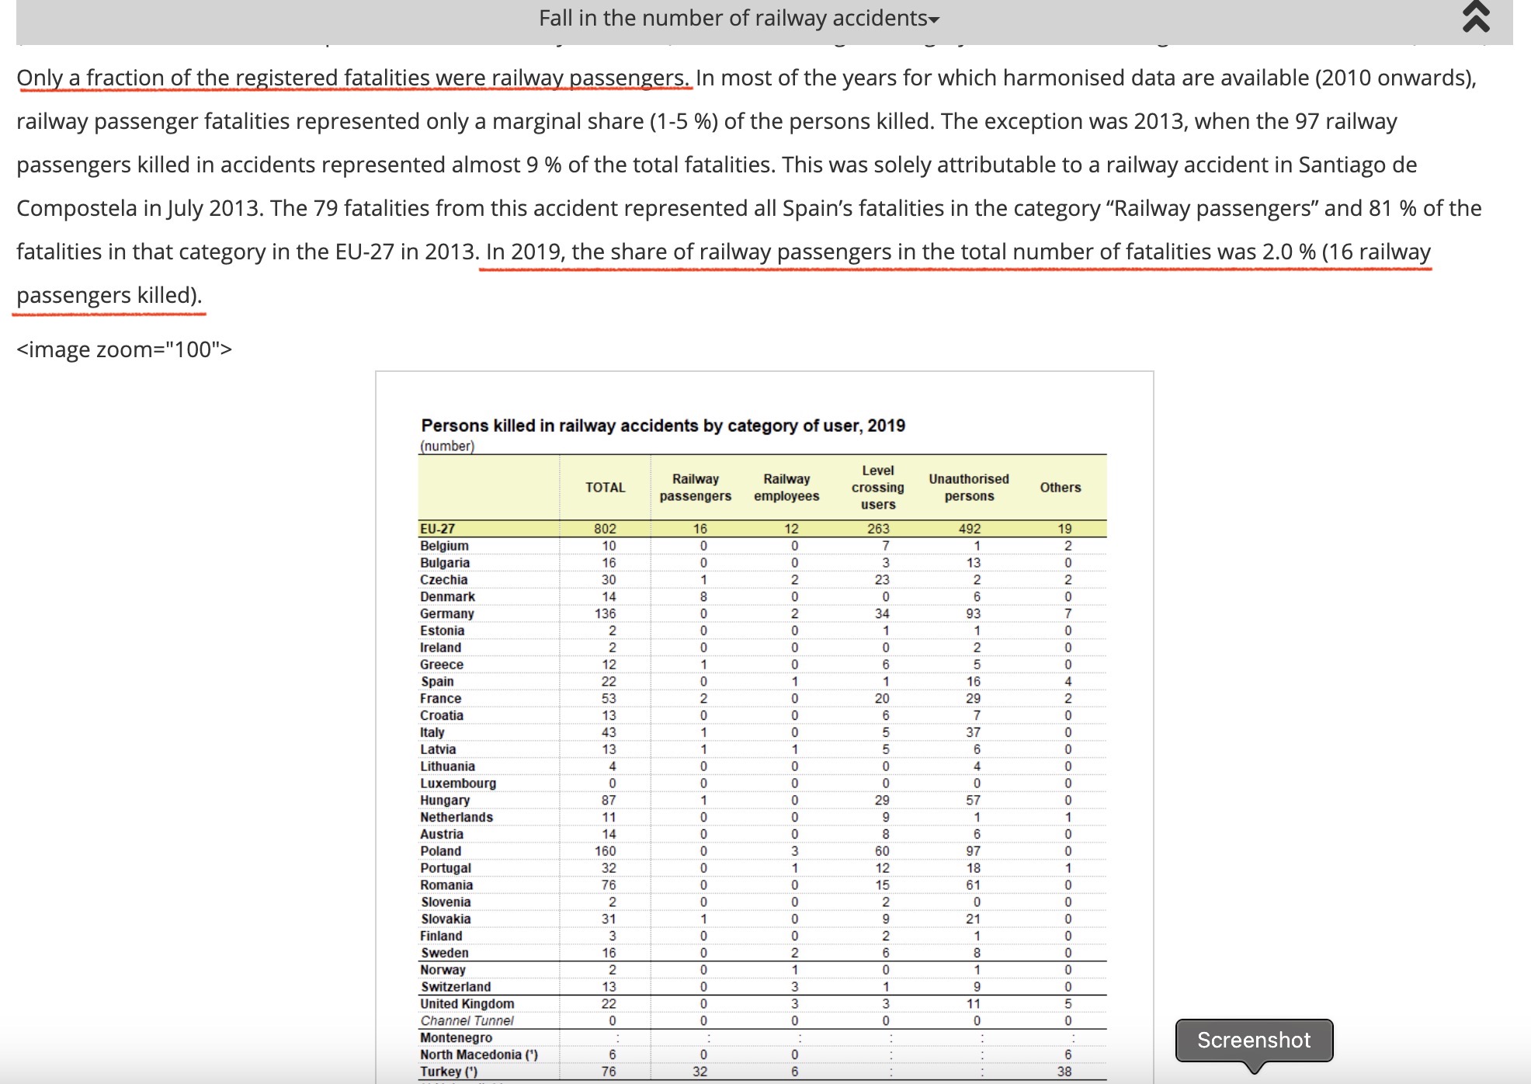The image size is (1531, 1084).
Task: Click the Bulgaria row label
Action: tap(445, 563)
